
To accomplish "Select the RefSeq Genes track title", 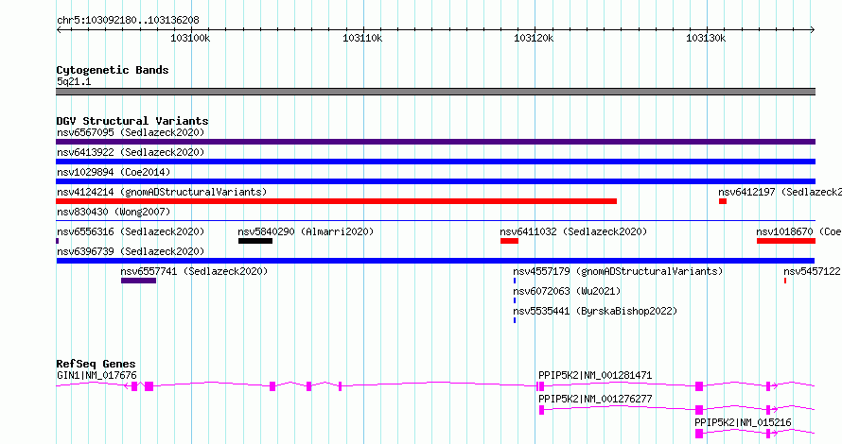I will [96, 364].
